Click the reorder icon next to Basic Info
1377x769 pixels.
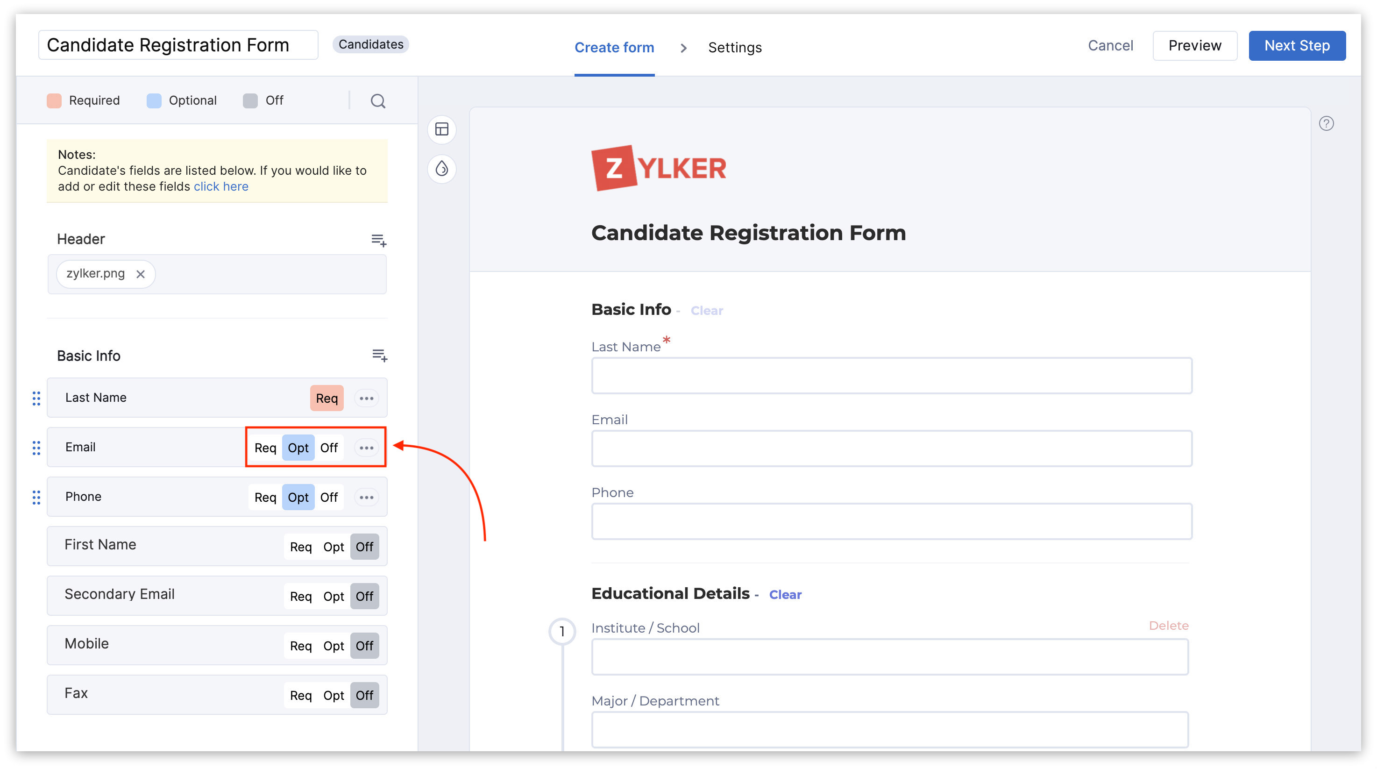(x=378, y=355)
